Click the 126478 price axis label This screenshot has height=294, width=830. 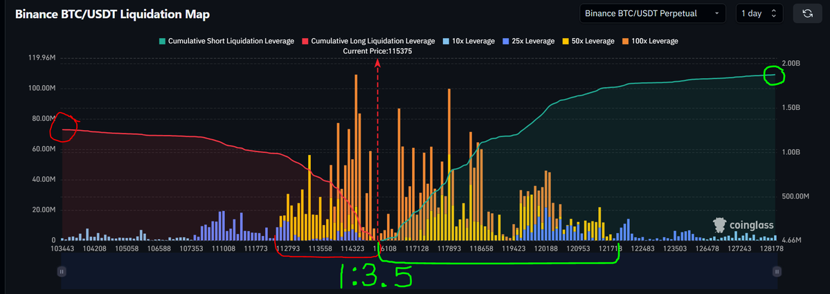tap(708, 248)
